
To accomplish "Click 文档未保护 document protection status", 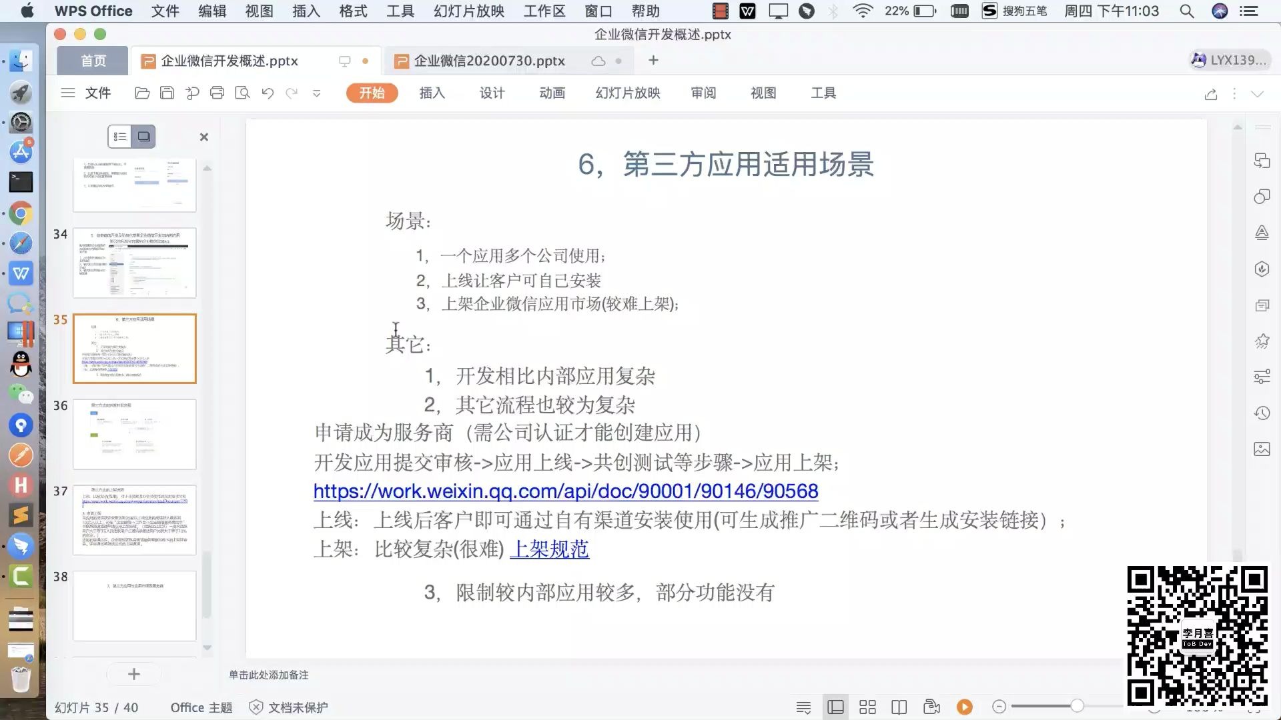I will [x=288, y=707].
